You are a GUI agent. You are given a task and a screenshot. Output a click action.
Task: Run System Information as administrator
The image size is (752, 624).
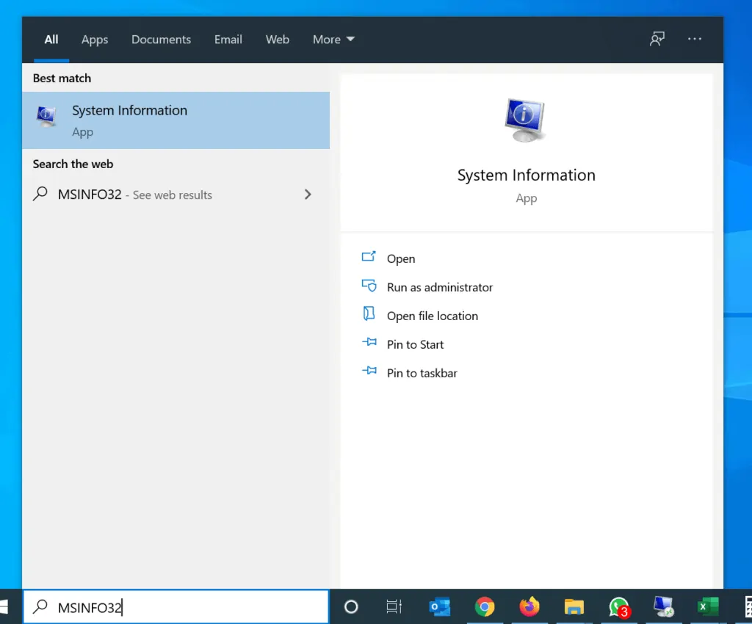point(440,287)
